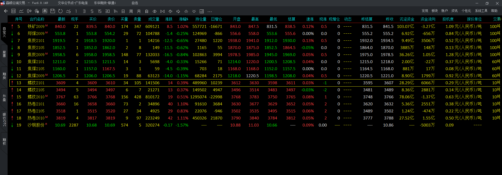Image resolution: width=502 pixels, height=175 pixels.
Task: Click the back arrow in the toolbar
Action: coord(6,11)
